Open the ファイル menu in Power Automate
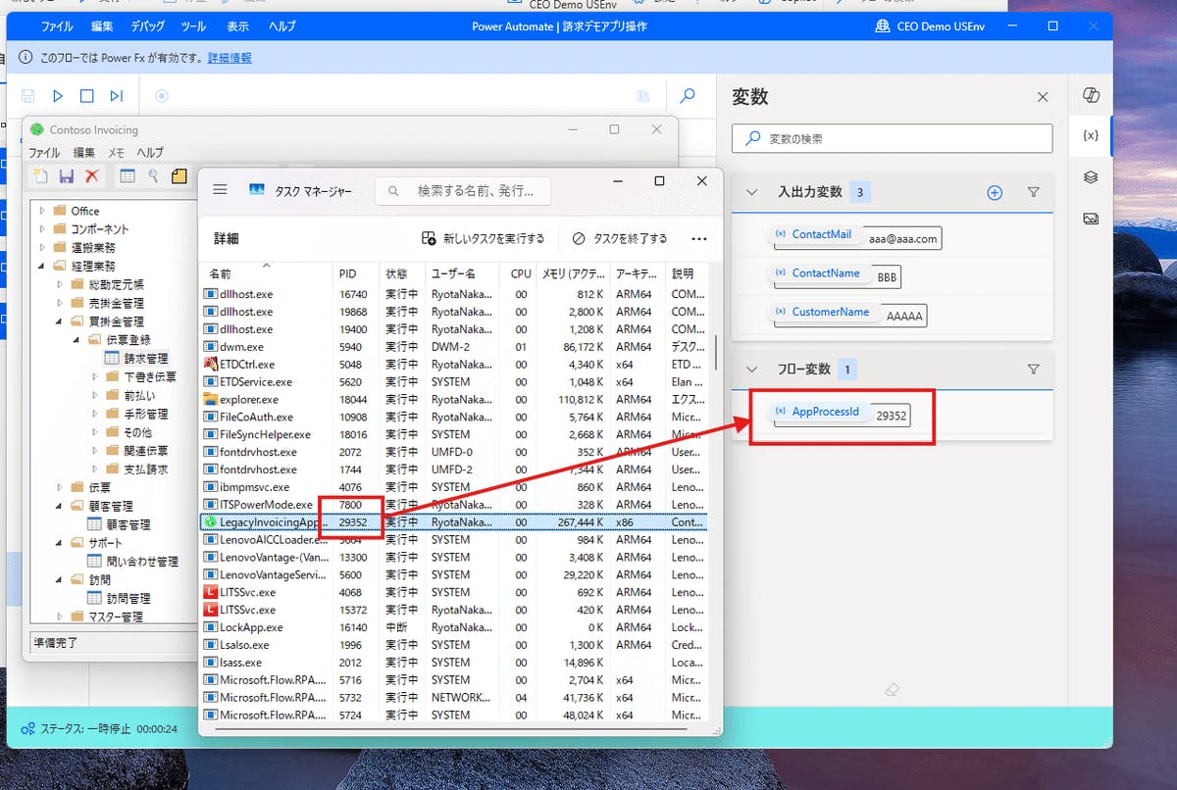 point(57,26)
